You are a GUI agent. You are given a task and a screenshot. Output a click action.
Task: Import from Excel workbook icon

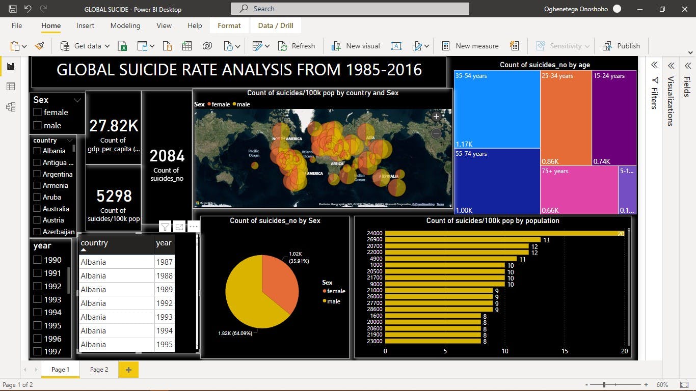click(x=123, y=46)
